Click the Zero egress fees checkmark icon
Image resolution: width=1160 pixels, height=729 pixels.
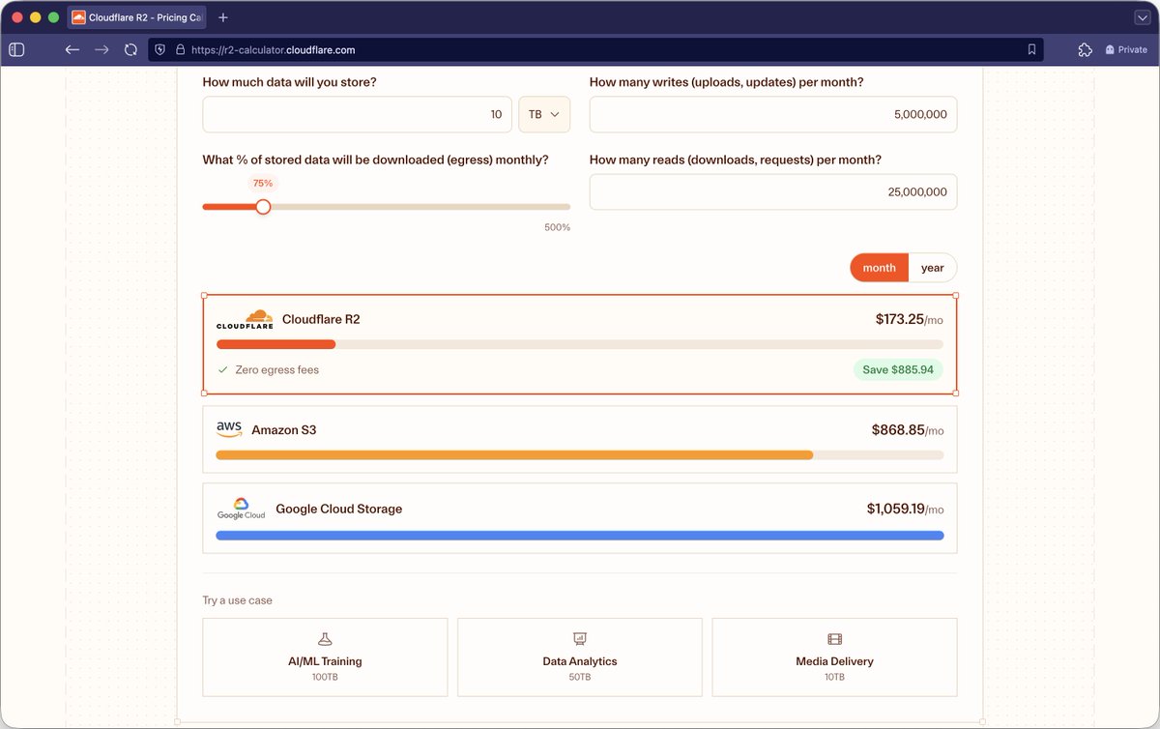pos(223,370)
